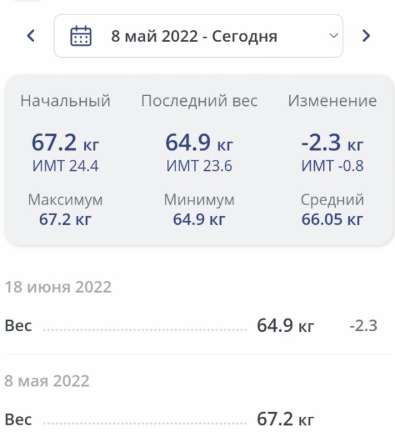The width and height of the screenshot is (395, 447).
Task: Click the Начальный column label
Action: pos(65,101)
